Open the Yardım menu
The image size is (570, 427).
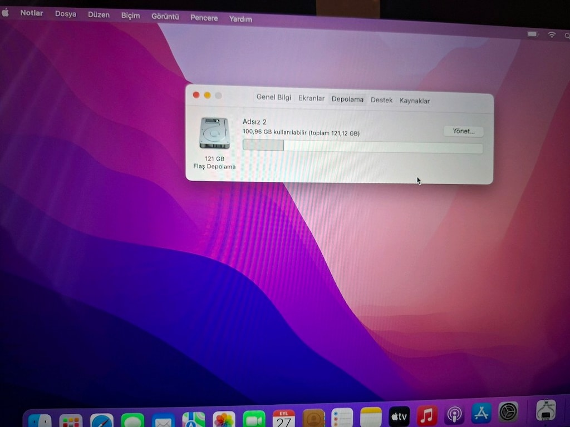(240, 19)
